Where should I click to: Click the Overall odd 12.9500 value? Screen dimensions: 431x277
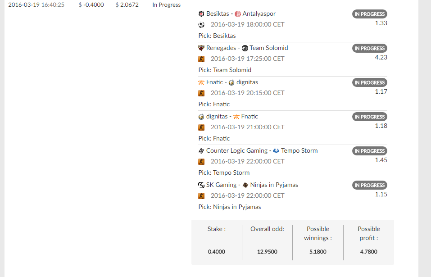pos(267,252)
